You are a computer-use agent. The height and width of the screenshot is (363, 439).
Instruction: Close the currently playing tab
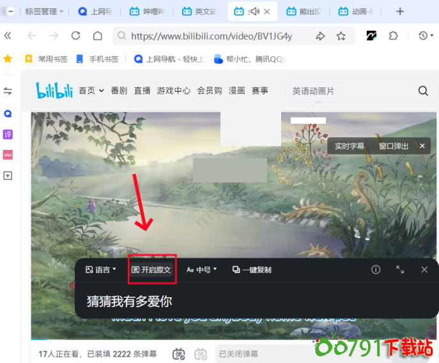pos(267,11)
